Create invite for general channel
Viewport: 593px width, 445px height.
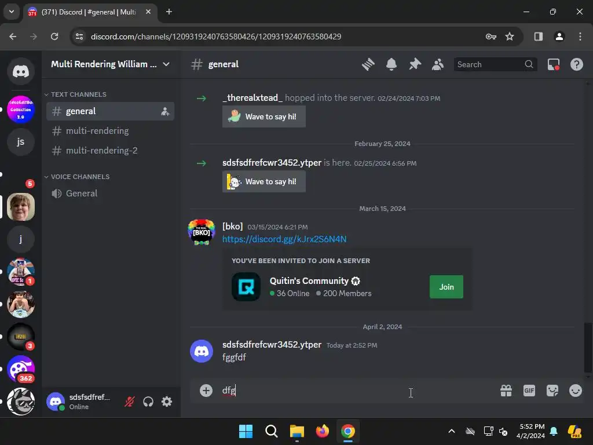click(165, 111)
